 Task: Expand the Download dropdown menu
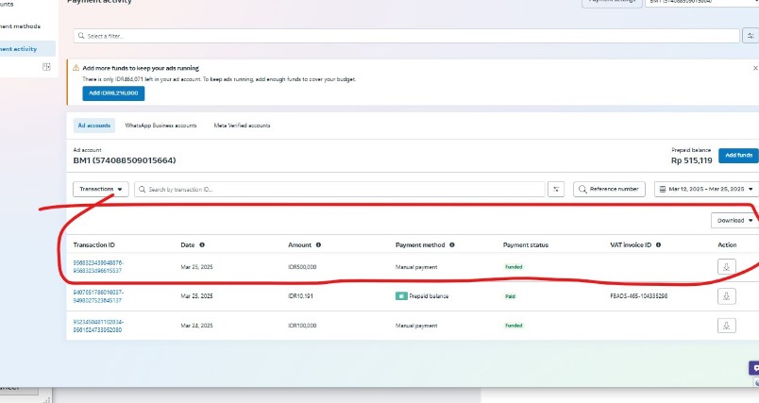(x=734, y=221)
